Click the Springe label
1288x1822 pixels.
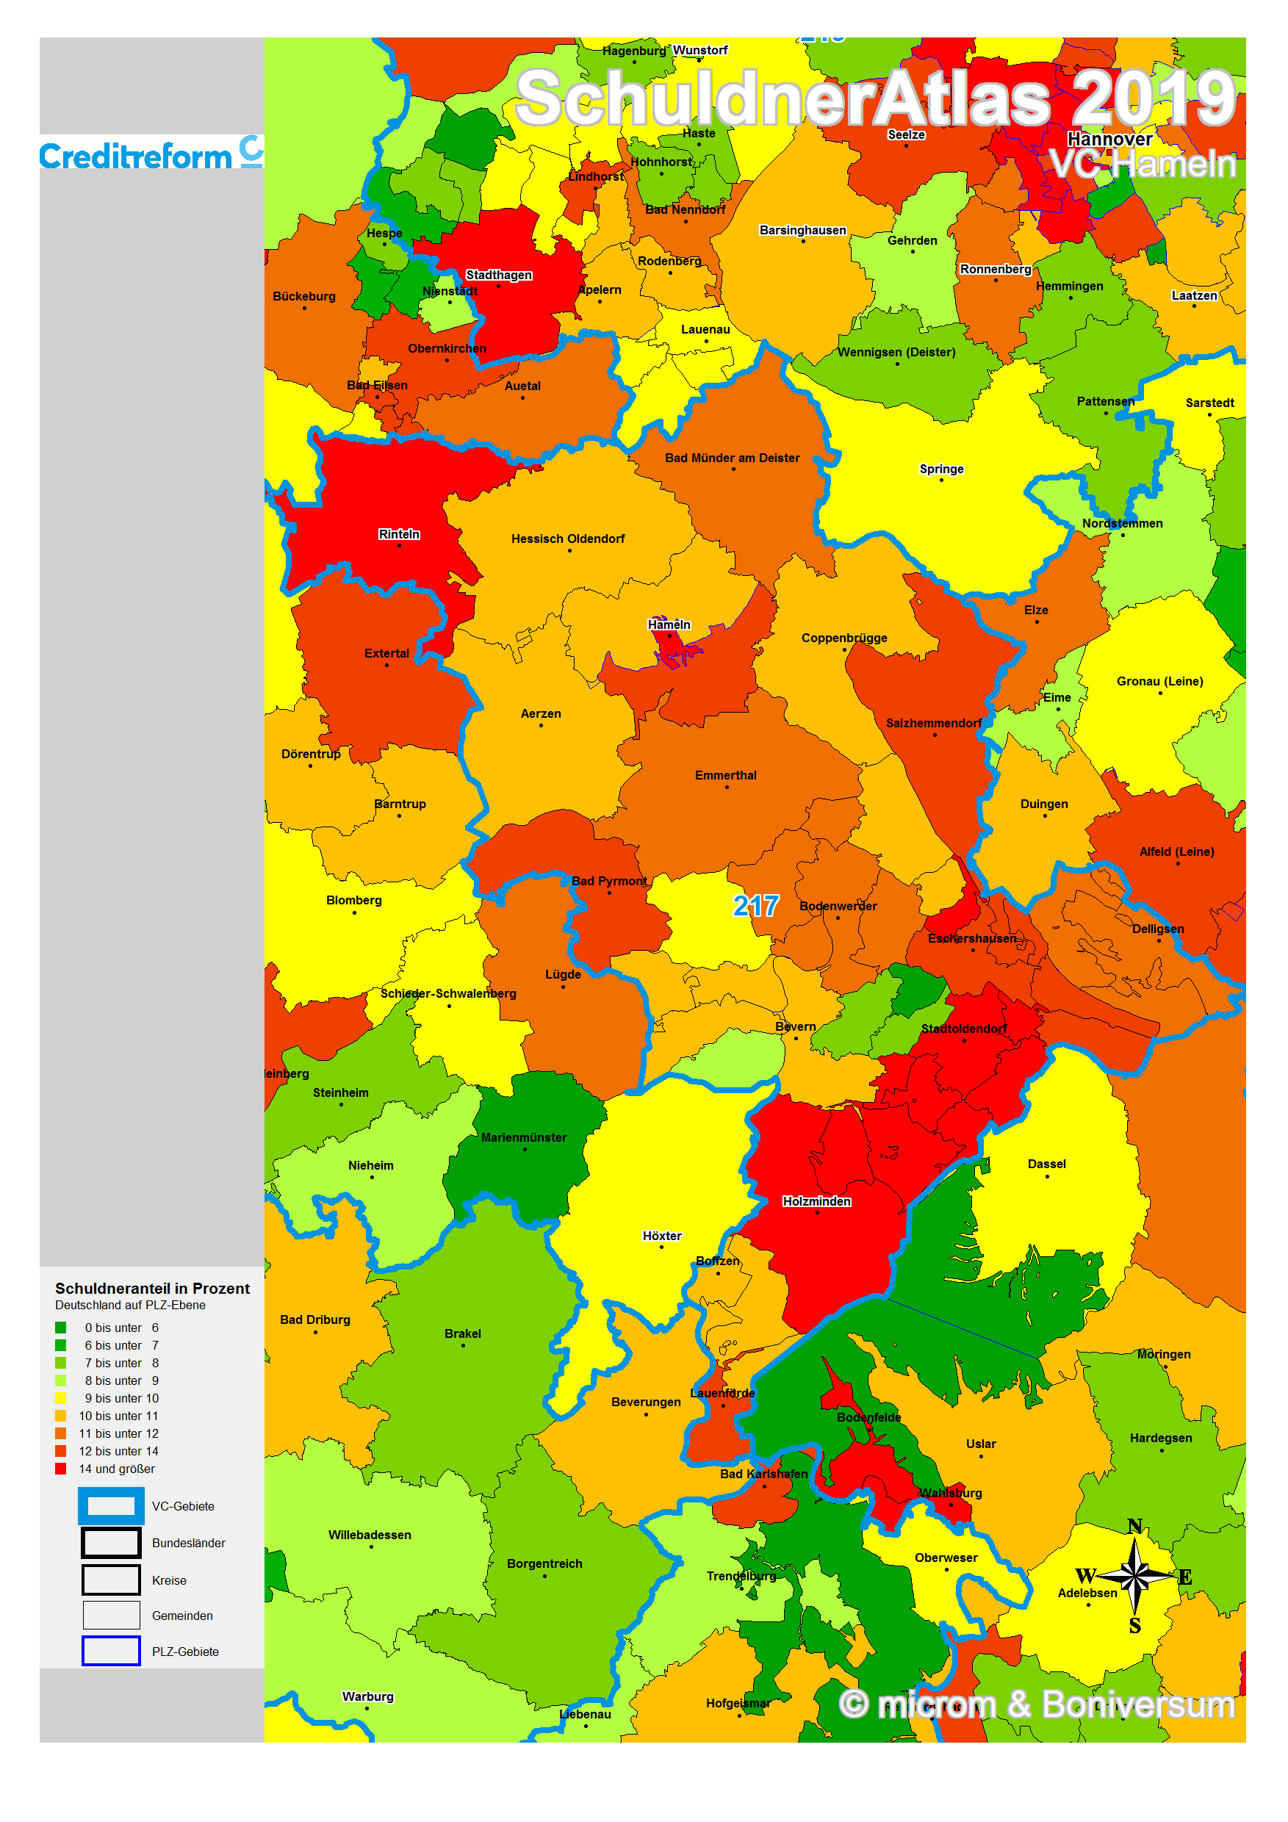941,468
